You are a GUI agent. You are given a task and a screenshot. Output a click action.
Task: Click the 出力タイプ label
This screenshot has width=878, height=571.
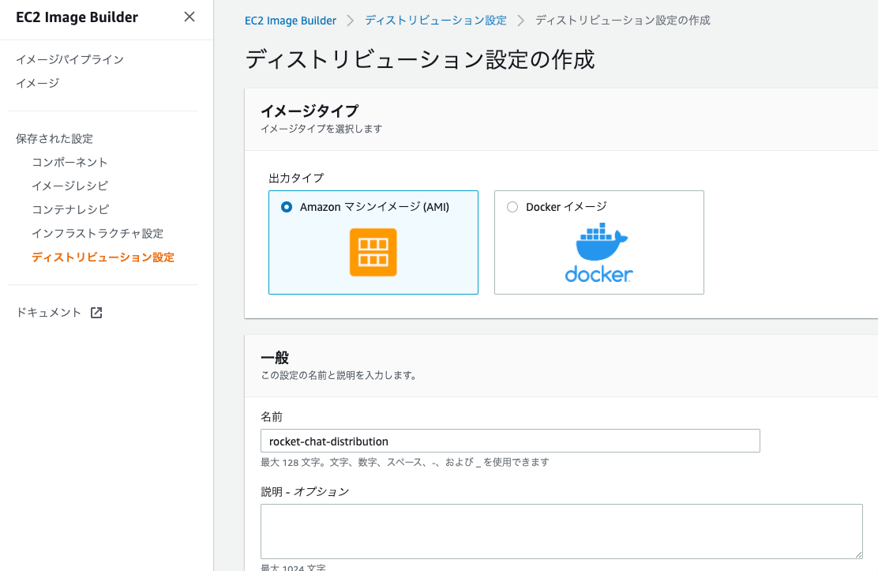[296, 178]
